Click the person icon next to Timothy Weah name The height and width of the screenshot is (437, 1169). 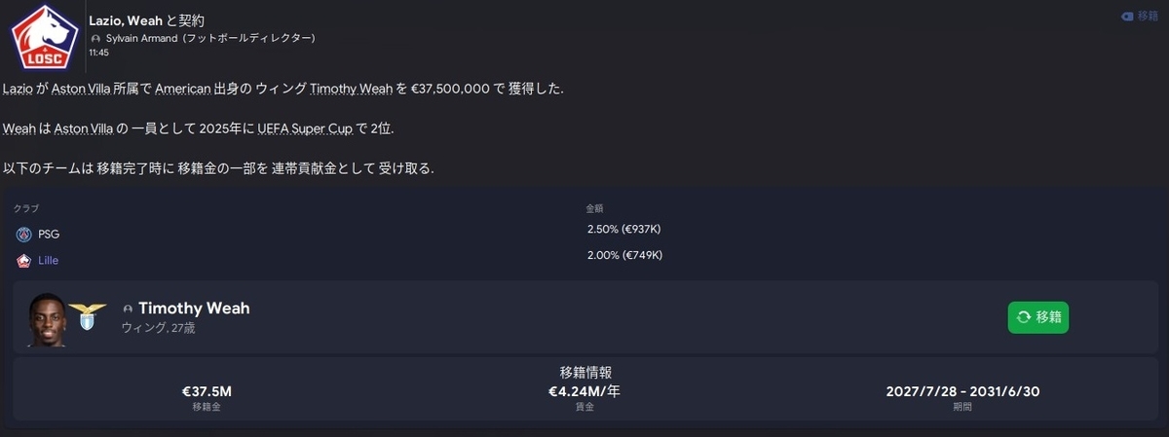click(127, 309)
